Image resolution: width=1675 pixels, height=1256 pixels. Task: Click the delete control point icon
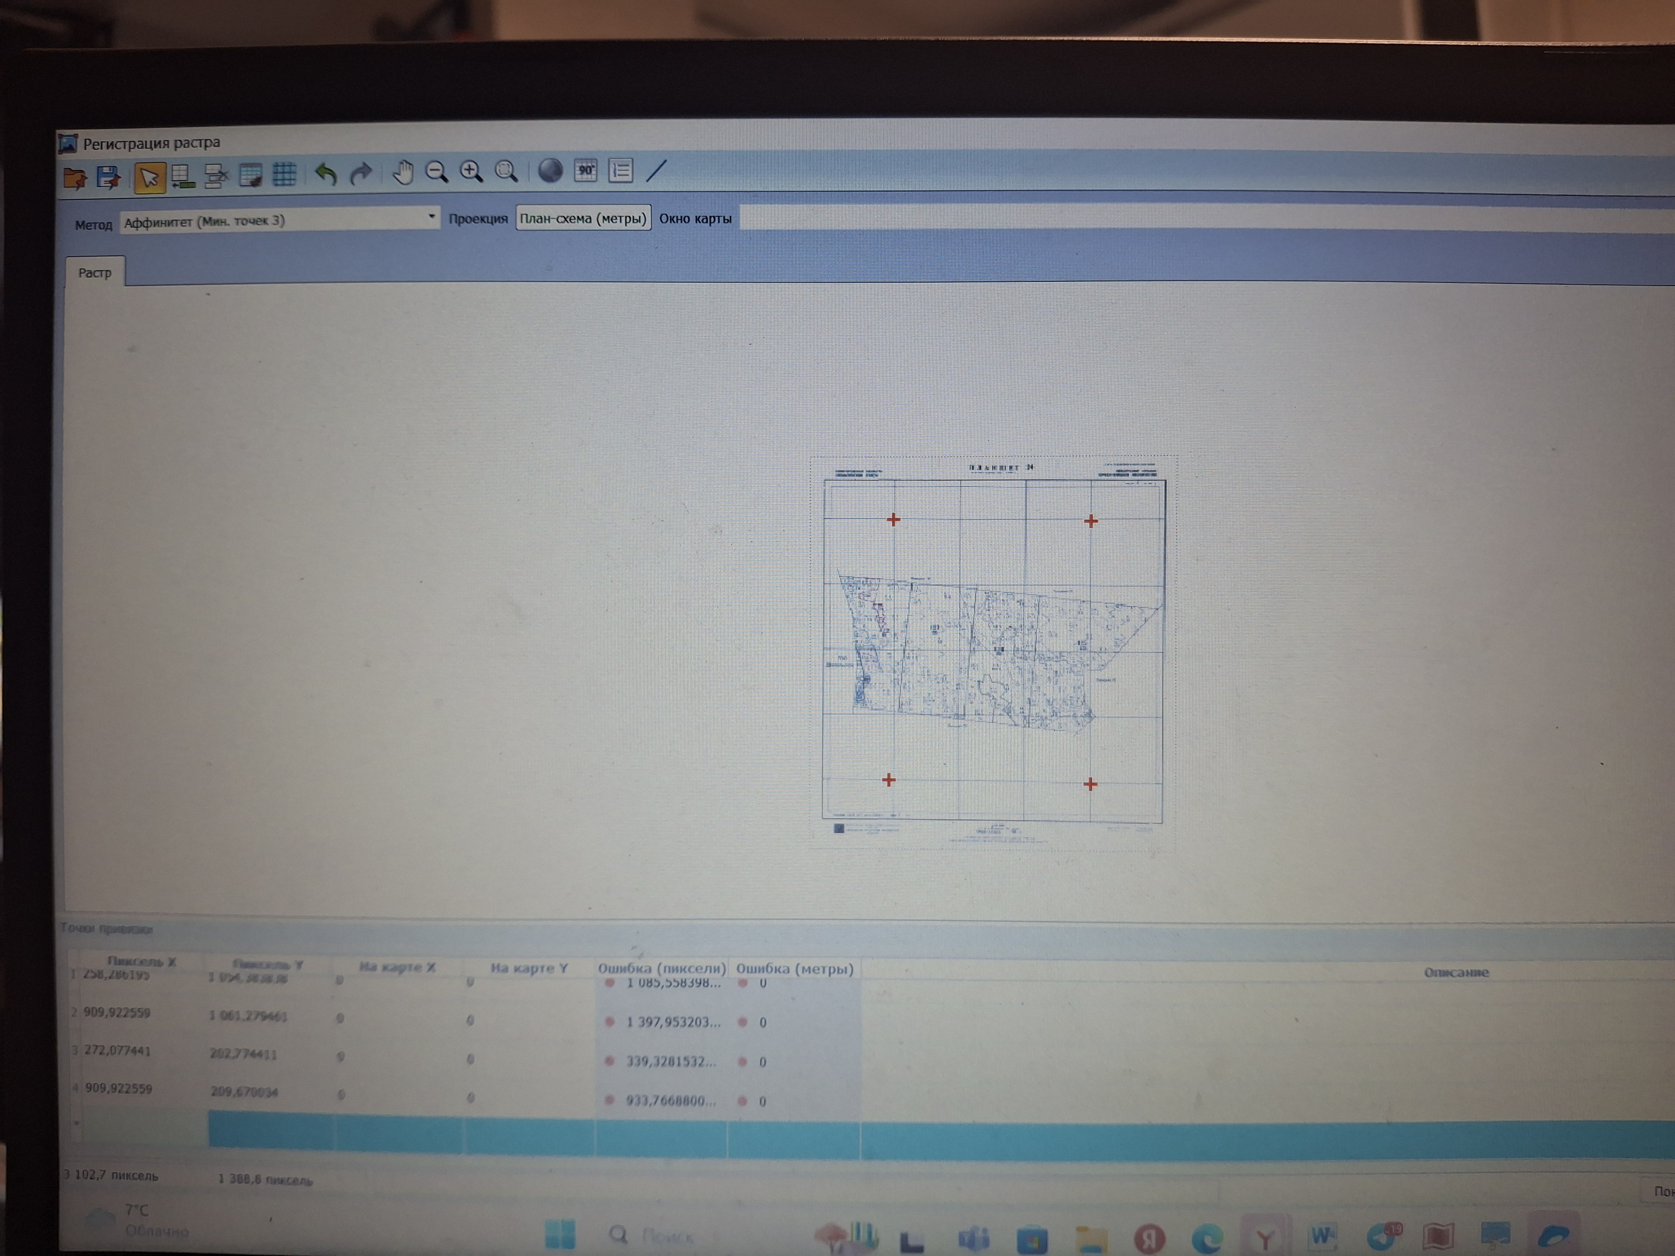point(217,176)
